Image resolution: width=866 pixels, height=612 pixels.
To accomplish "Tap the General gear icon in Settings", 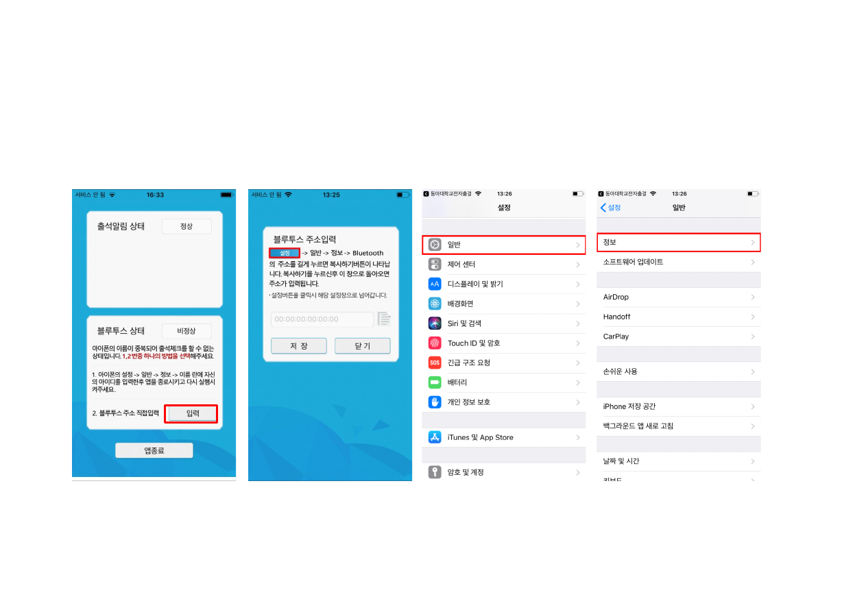I will [x=435, y=245].
